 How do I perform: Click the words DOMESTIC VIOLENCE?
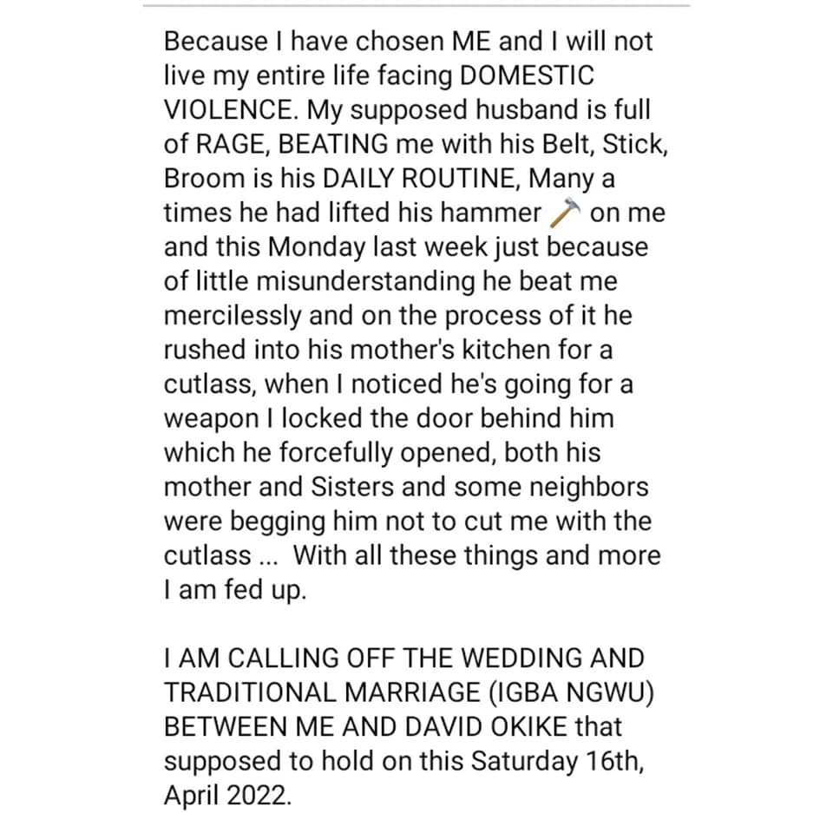(528, 75)
